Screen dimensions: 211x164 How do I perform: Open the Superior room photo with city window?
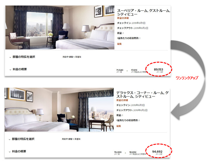coord(60,27)
